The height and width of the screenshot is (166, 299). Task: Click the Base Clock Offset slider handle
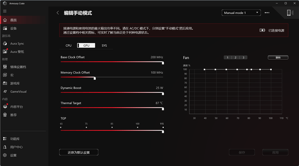[163, 63]
